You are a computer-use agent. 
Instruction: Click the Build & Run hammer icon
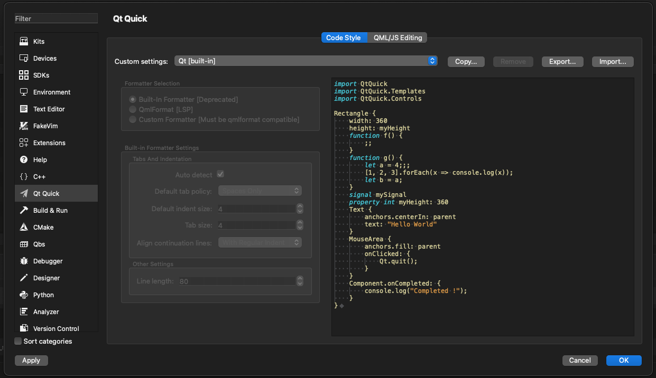click(x=24, y=210)
